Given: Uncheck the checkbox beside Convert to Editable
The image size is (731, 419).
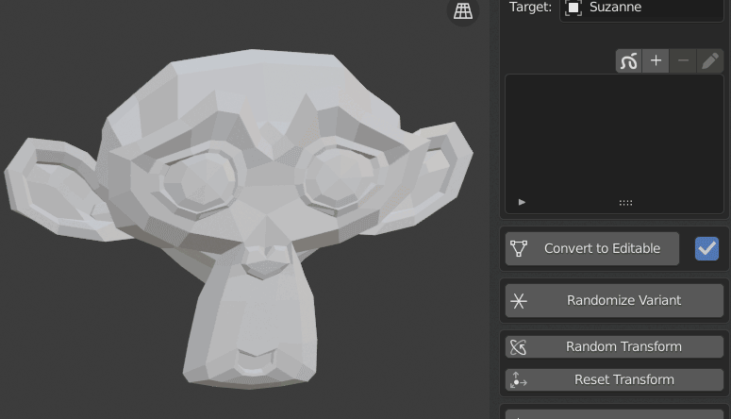Looking at the screenshot, I should 706,249.
